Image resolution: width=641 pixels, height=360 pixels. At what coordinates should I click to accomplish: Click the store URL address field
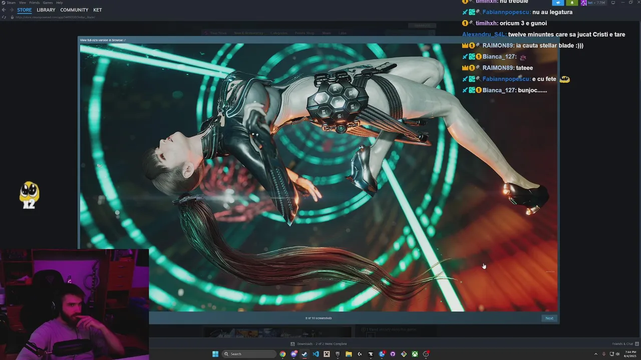coord(55,17)
